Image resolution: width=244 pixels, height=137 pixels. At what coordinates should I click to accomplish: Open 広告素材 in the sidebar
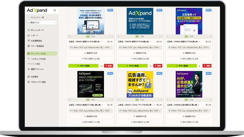click(42, 77)
